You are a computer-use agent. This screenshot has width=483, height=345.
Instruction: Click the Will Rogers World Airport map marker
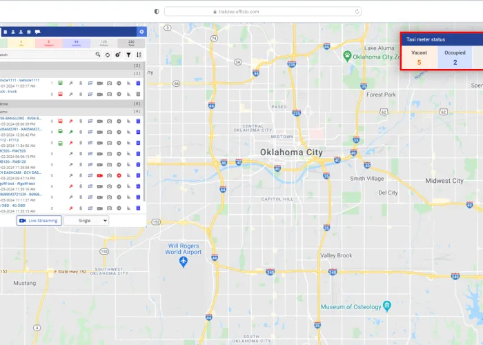tap(183, 262)
